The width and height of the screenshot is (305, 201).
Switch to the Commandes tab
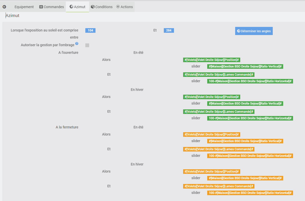click(x=52, y=7)
